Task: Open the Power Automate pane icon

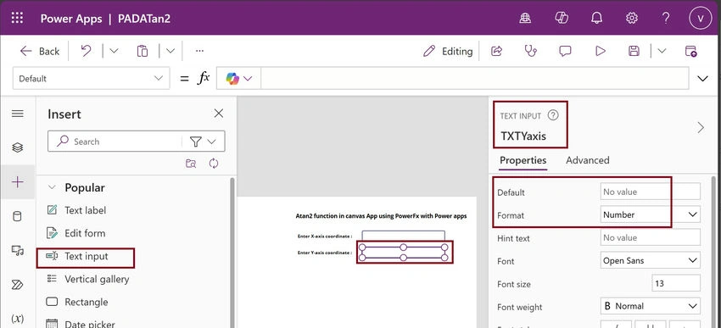Action: click(x=18, y=285)
